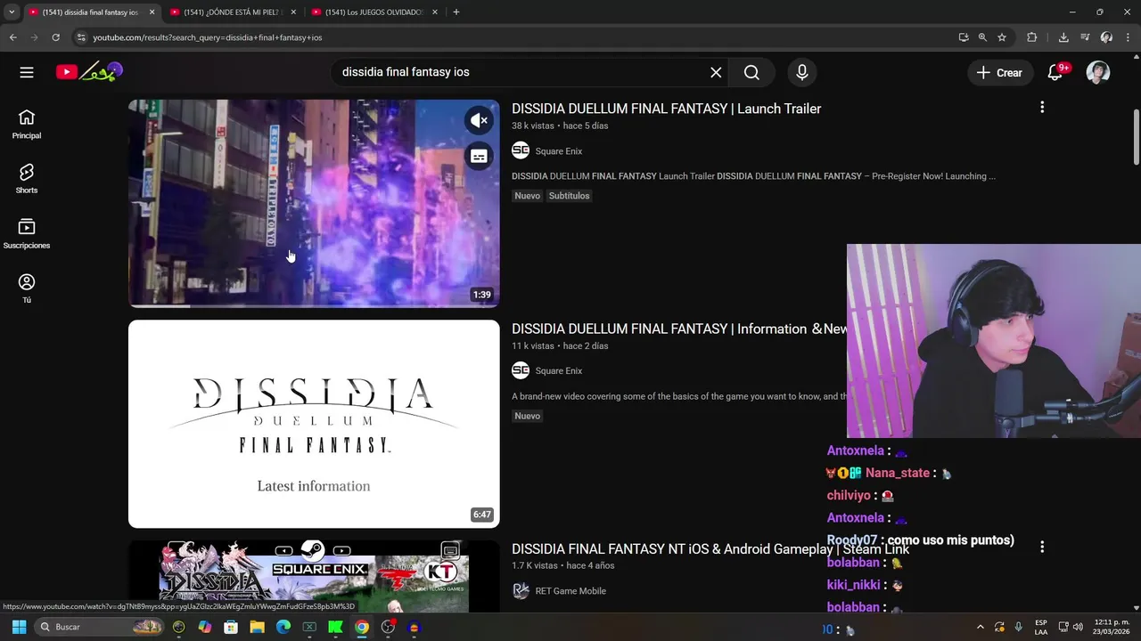Open the ESP LAA language switcher
The height and width of the screenshot is (641, 1141).
(1041, 627)
